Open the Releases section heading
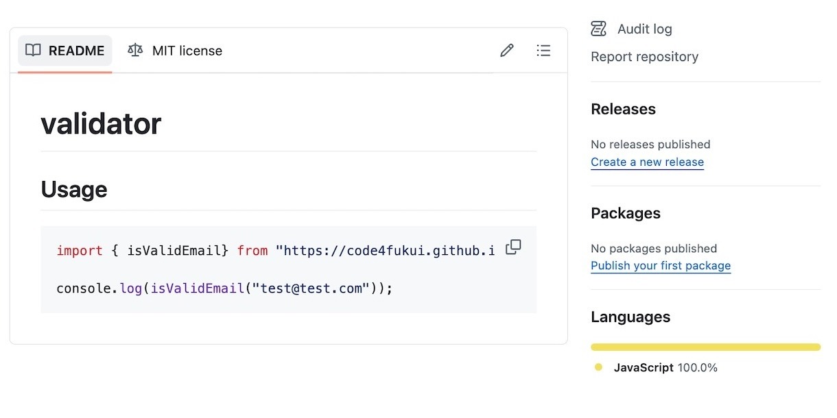 pos(623,109)
